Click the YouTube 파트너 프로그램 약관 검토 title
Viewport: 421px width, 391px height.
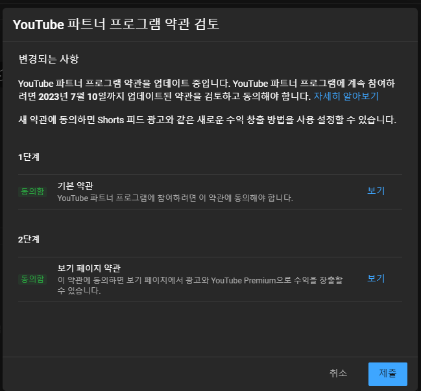tap(116, 24)
